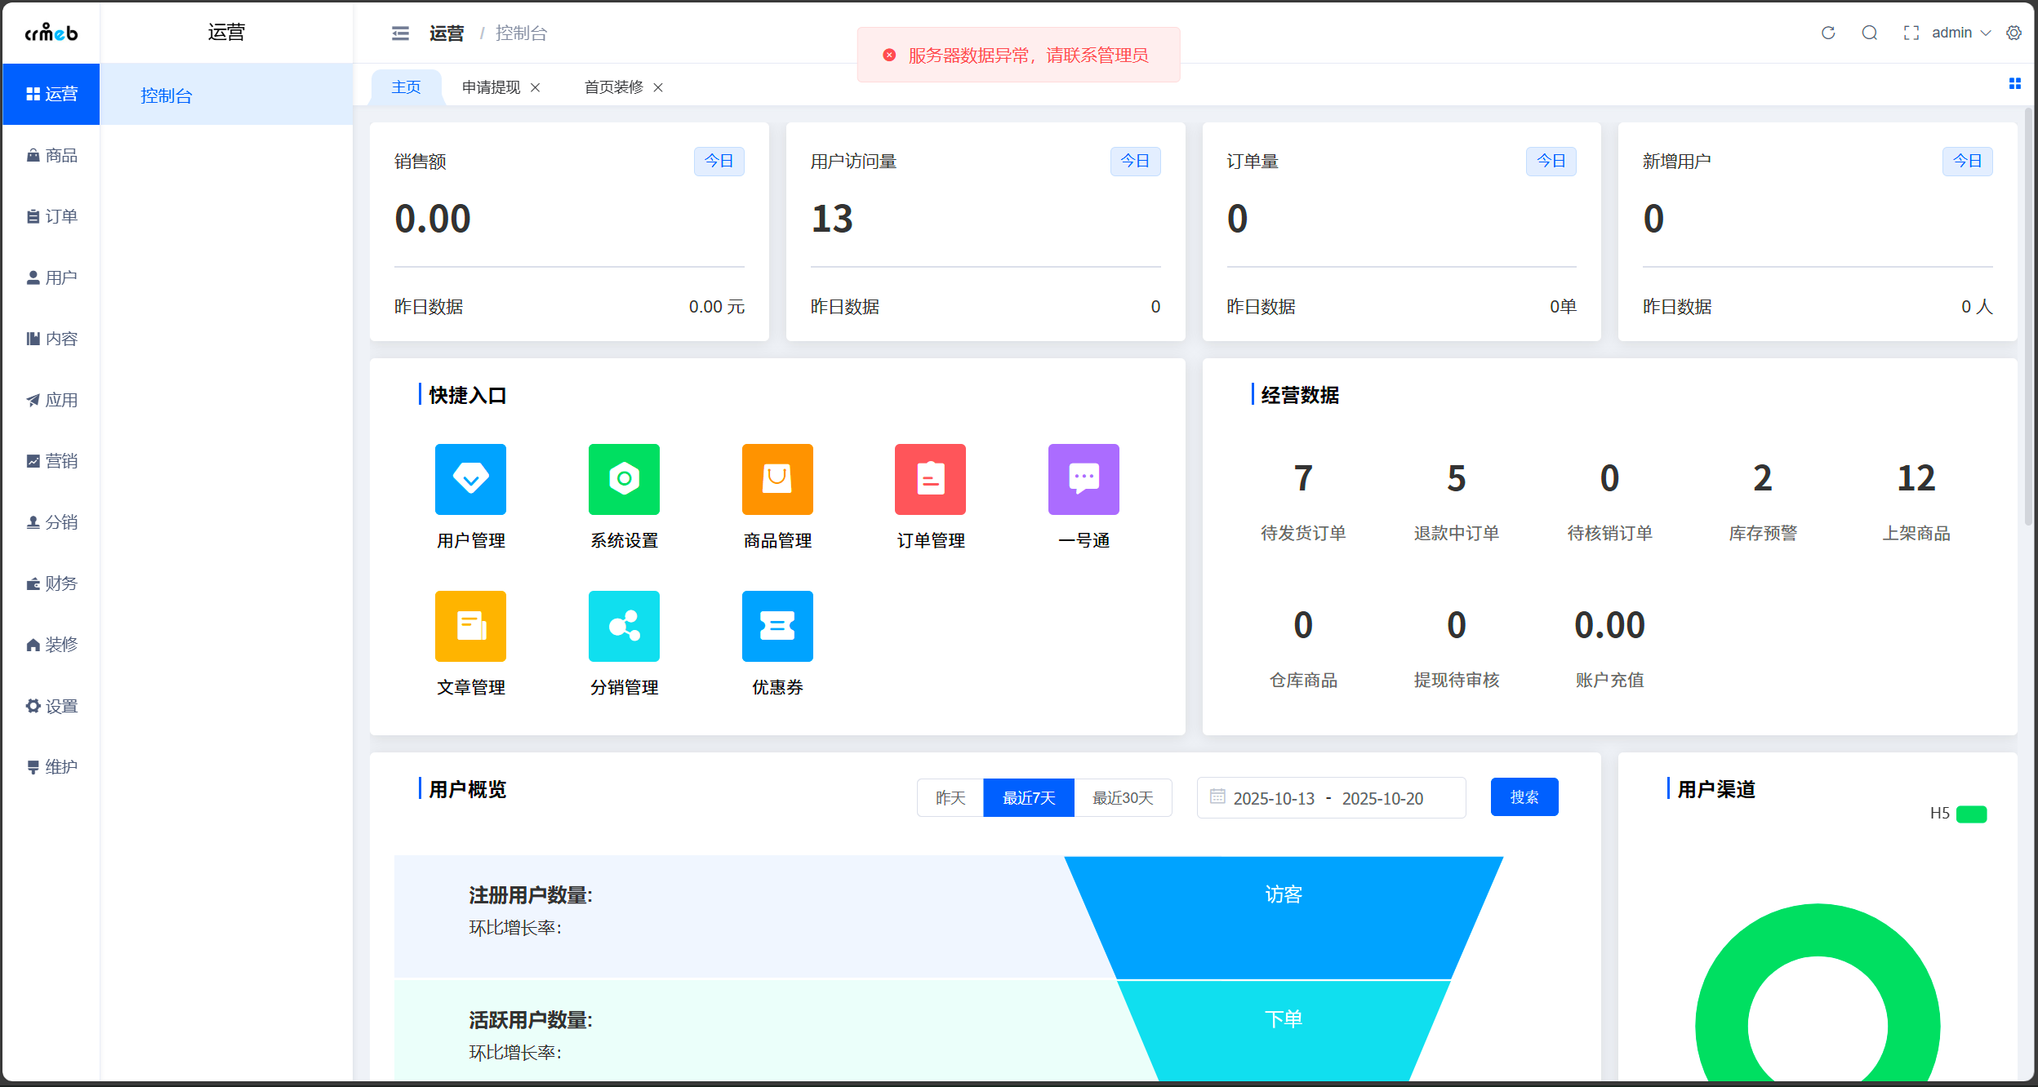Collapse the sidebar with the hamburger icon
The image size is (2038, 1087).
coord(400,33)
